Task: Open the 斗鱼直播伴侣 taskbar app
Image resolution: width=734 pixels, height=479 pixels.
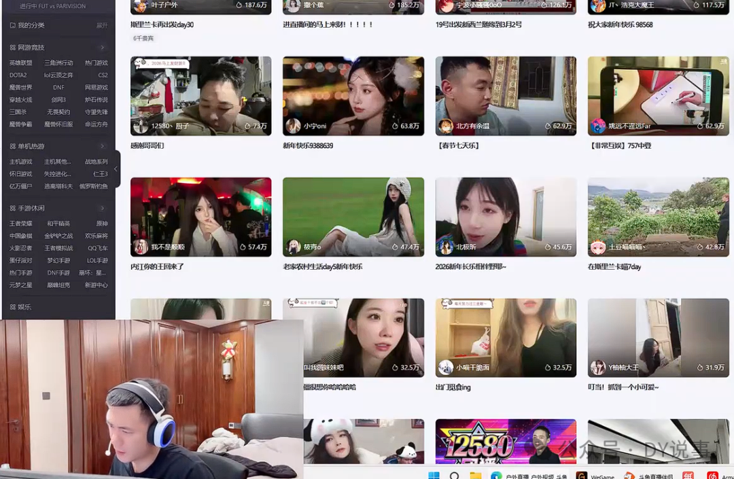Action: pos(649,476)
